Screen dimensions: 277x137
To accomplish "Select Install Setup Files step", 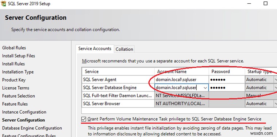I will point(19,56).
